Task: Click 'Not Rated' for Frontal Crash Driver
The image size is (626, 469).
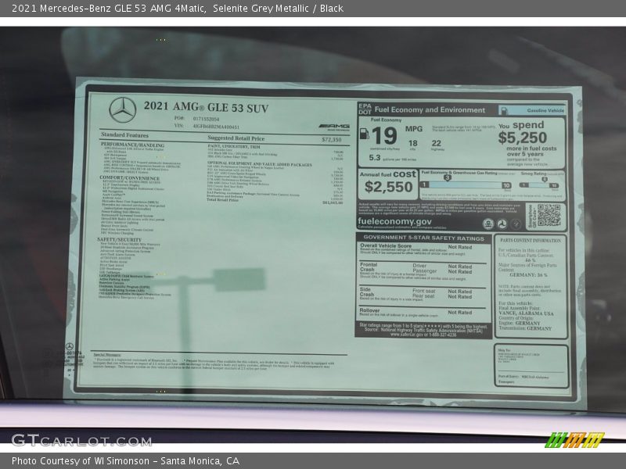Action: pyautogui.click(x=460, y=267)
